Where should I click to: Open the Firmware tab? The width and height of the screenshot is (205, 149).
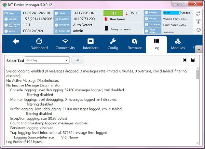[x=135, y=44]
